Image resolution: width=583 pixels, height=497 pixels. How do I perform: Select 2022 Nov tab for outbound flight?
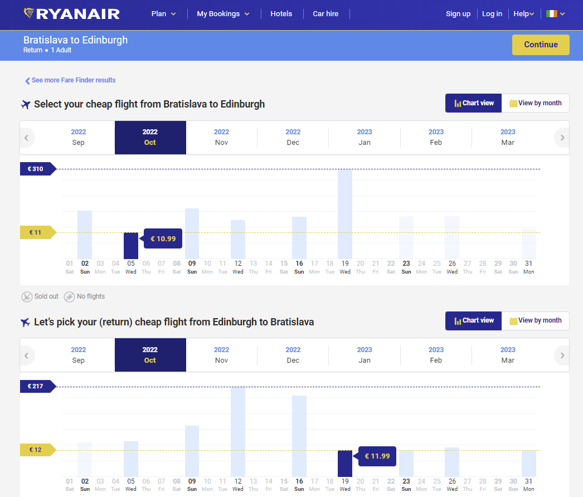[221, 138]
